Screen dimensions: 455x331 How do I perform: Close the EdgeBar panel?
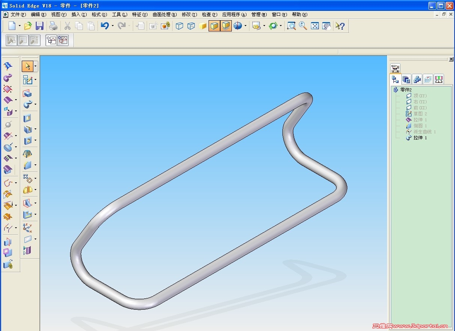(x=451, y=59)
